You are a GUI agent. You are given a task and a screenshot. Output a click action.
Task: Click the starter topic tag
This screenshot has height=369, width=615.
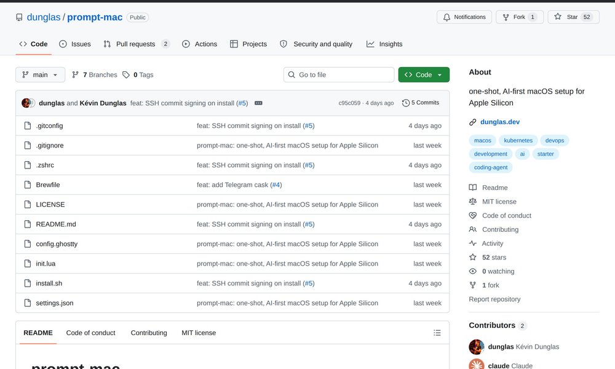(546, 154)
